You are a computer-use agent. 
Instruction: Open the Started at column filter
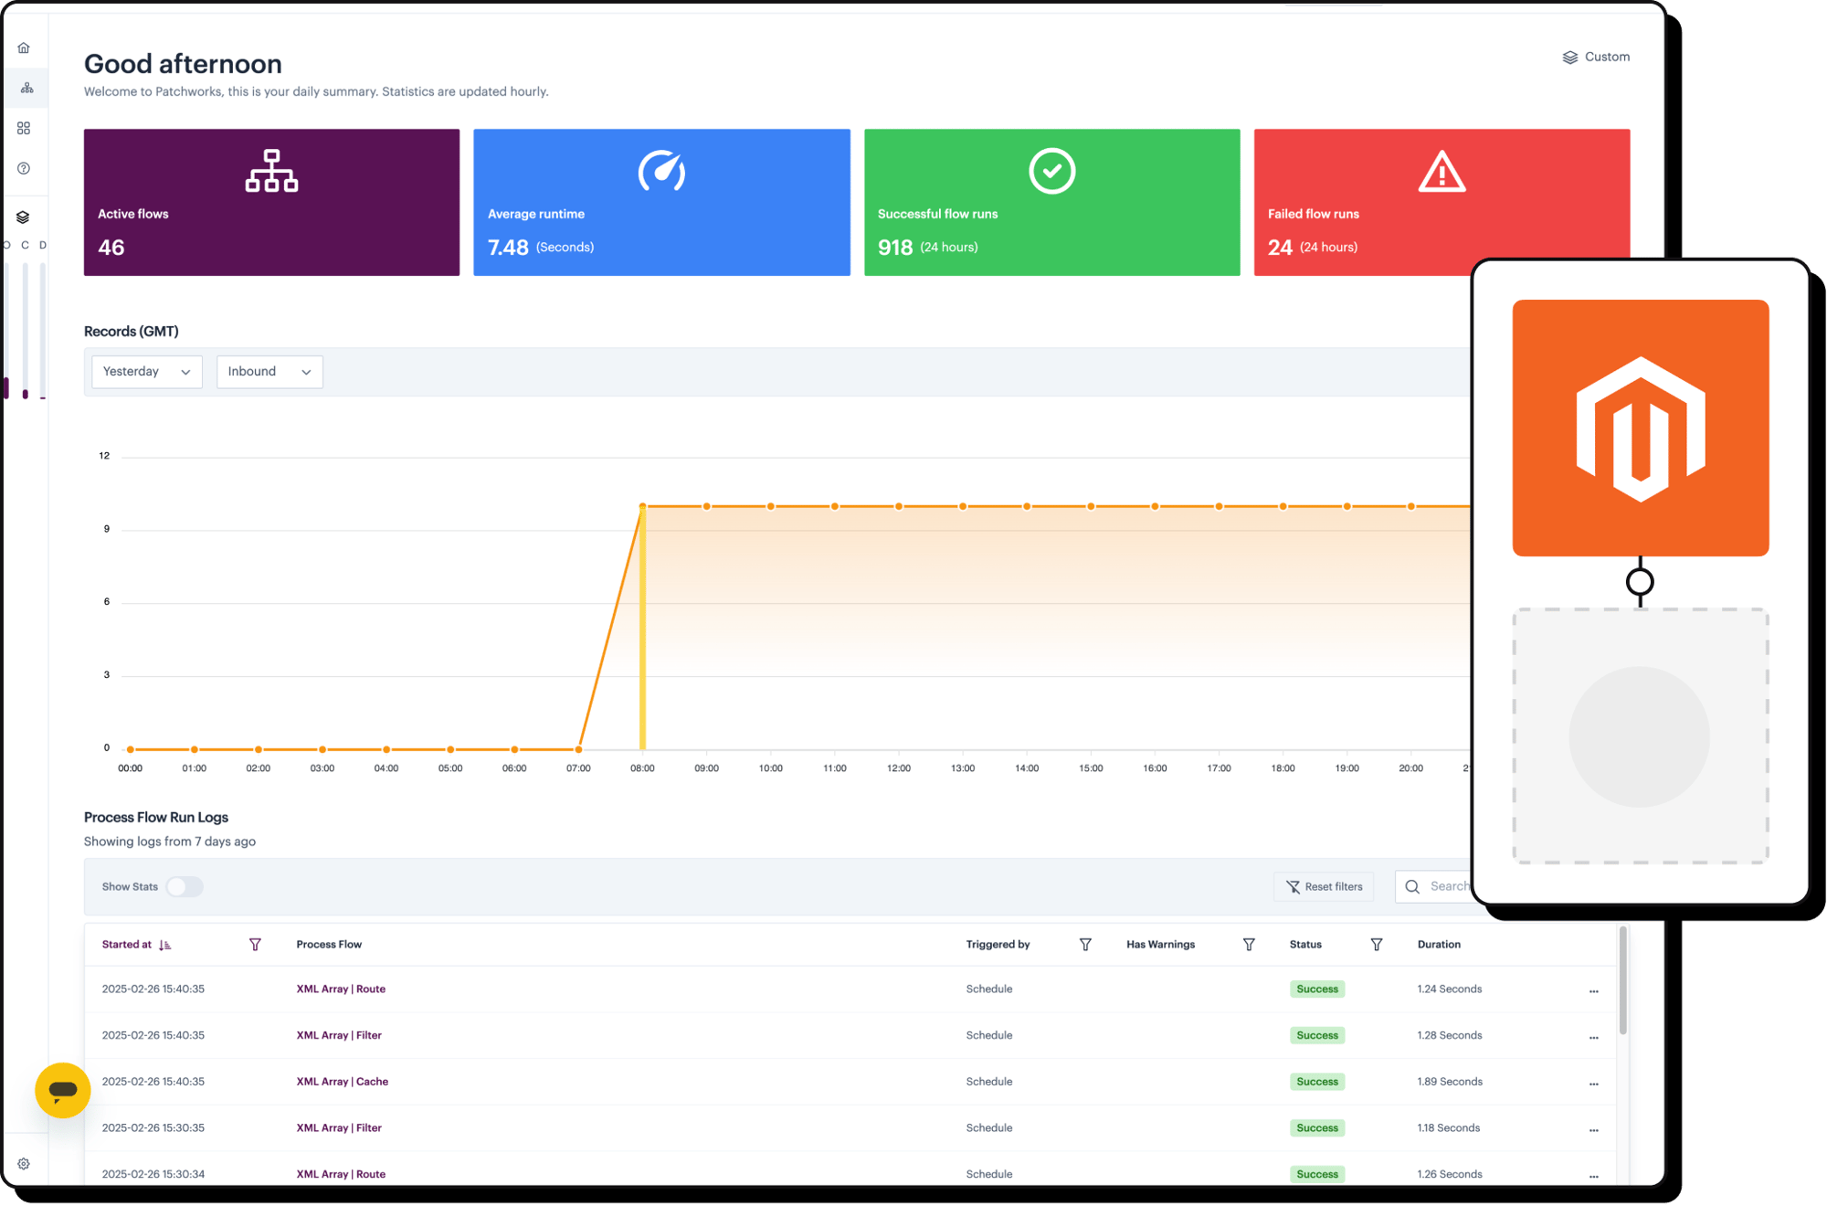click(255, 945)
